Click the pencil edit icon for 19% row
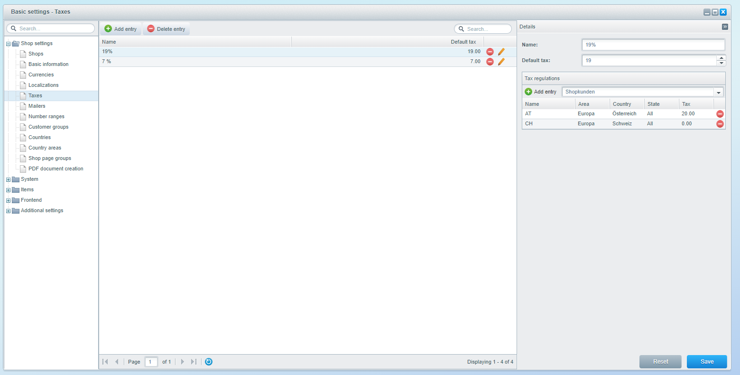 tap(501, 52)
